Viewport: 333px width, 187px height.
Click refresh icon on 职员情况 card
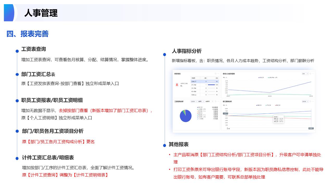click(x=215, y=74)
